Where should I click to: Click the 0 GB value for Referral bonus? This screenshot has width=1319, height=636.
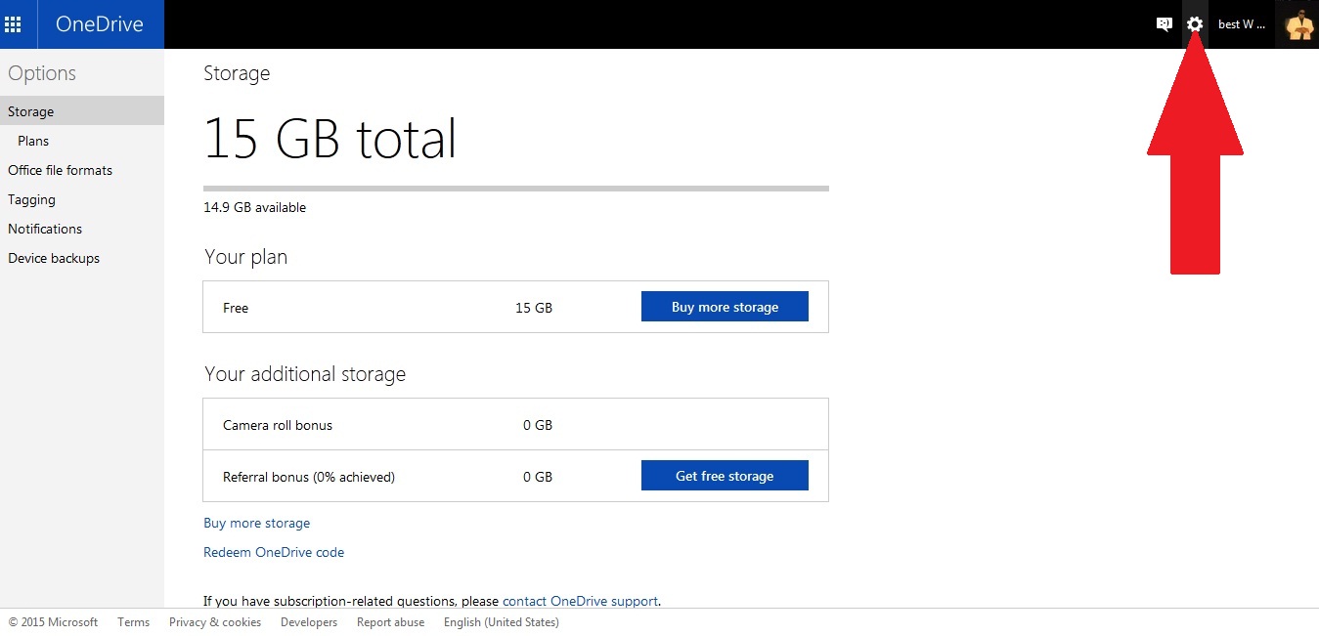pyautogui.click(x=538, y=477)
